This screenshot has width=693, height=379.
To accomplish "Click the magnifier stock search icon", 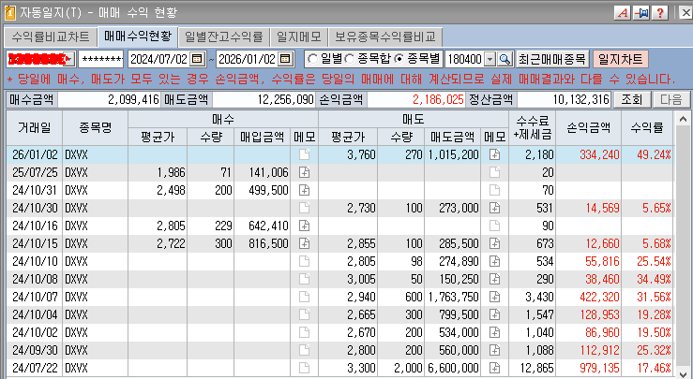I will coord(505,59).
